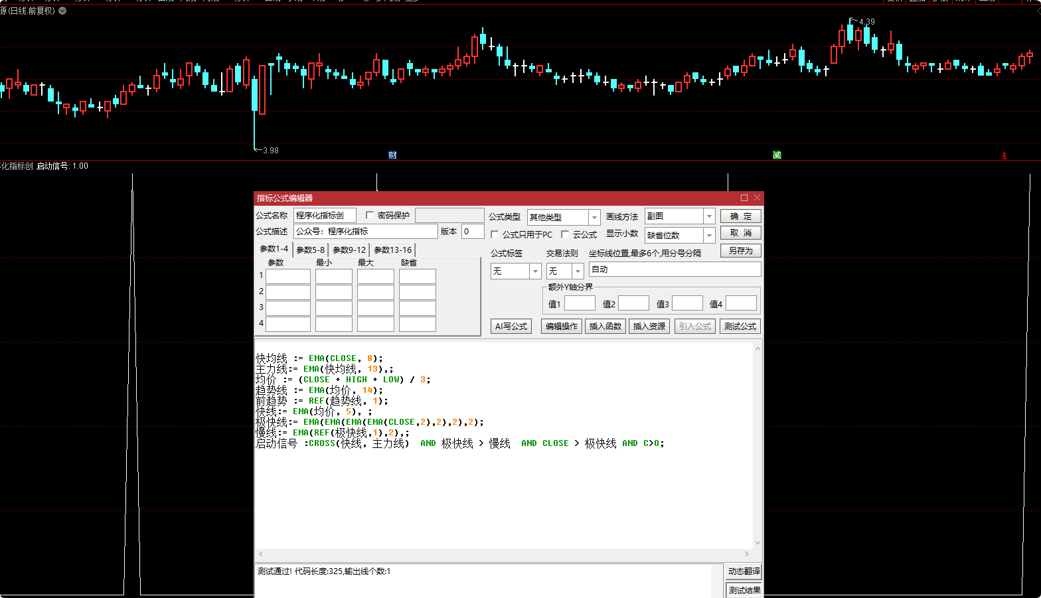Click the 动态翻译 button

[x=744, y=571]
